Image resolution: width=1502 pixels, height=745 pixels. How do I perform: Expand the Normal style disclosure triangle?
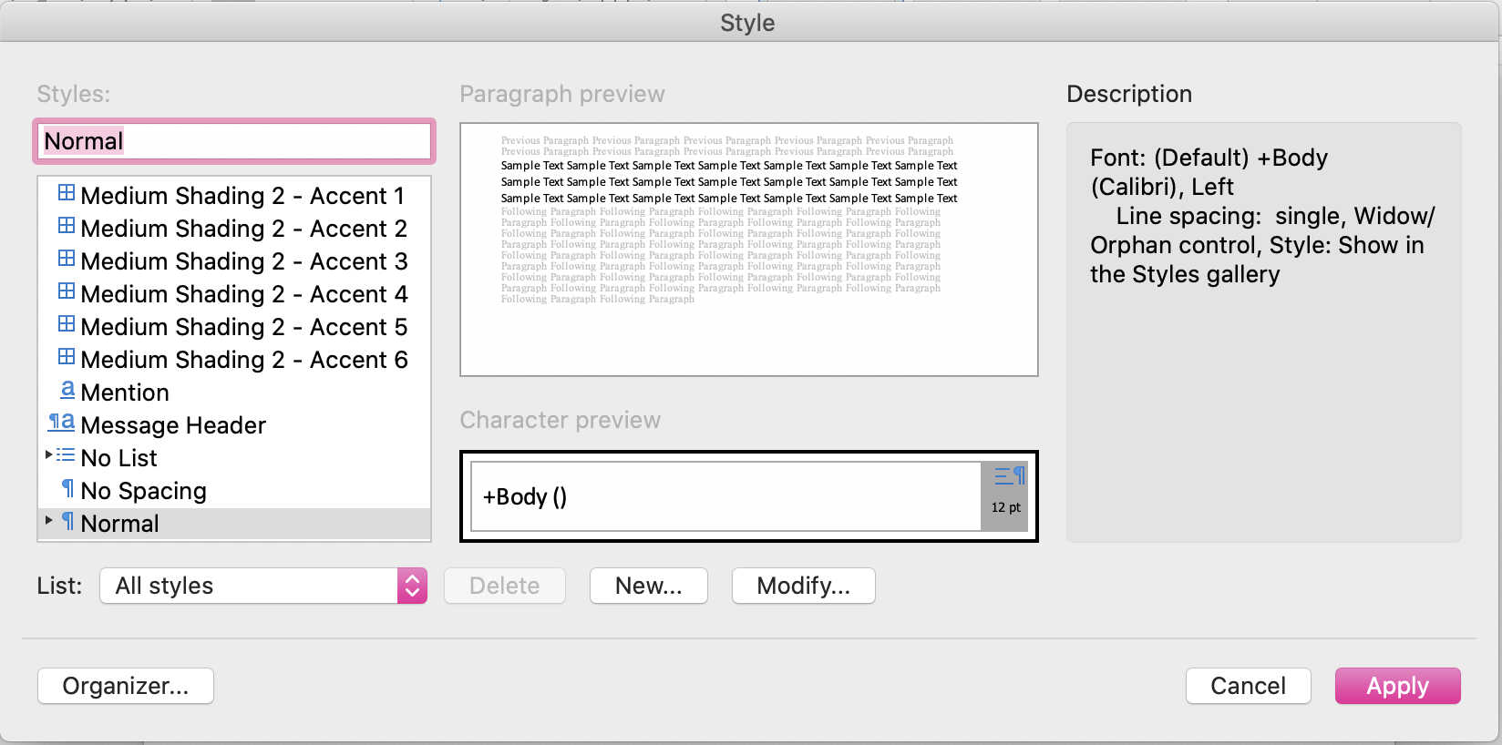coord(48,520)
